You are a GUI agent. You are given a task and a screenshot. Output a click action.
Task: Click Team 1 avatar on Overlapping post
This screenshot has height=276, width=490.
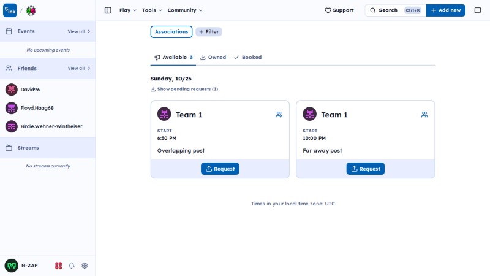[x=164, y=114]
